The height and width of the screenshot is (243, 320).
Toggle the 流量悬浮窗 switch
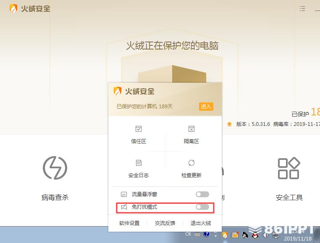202,194
